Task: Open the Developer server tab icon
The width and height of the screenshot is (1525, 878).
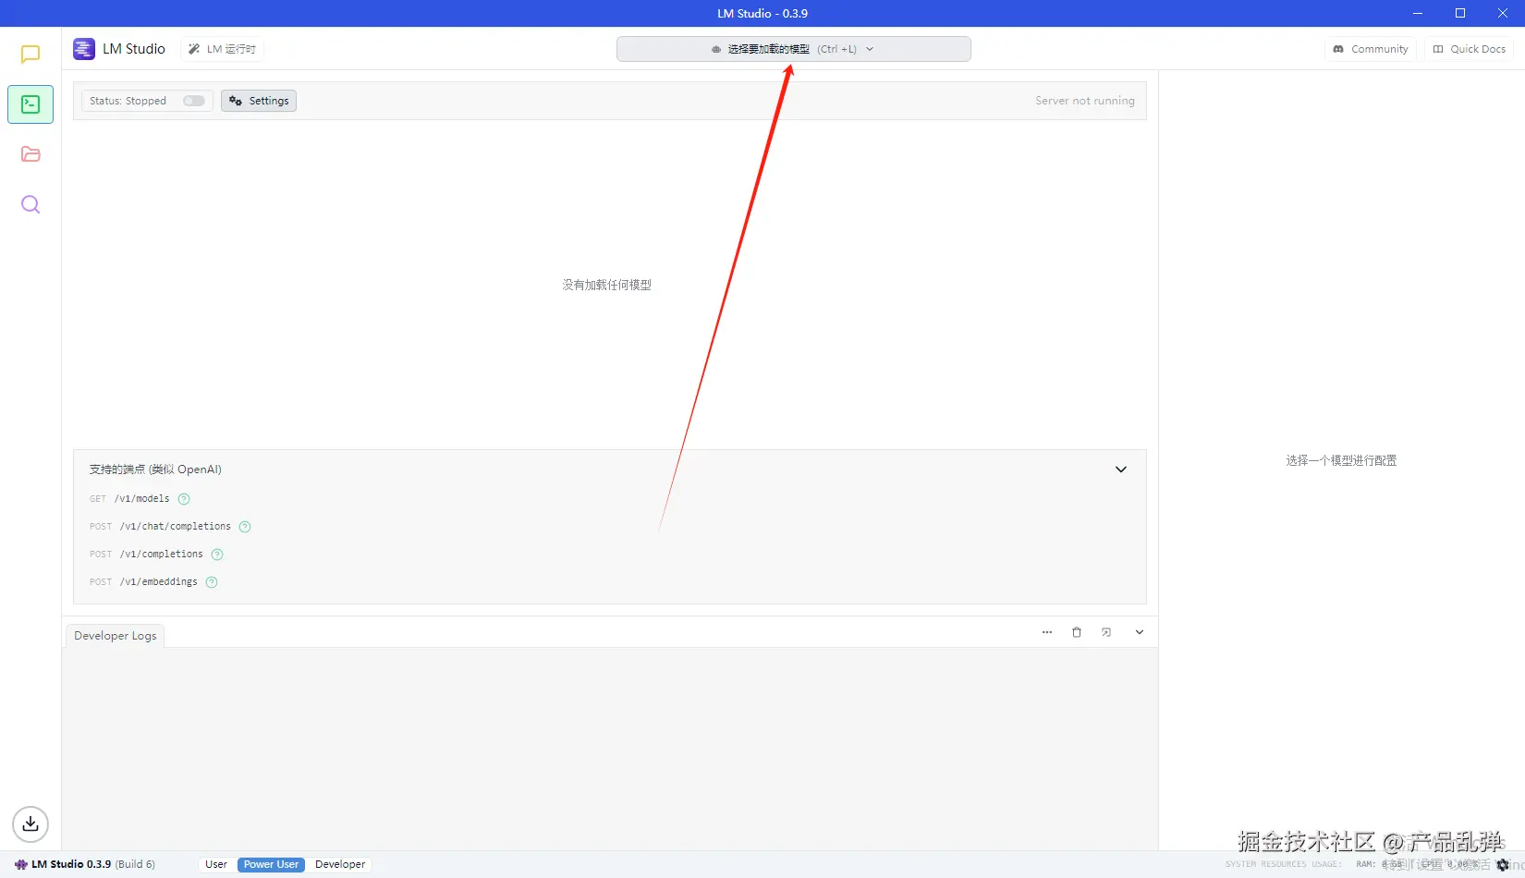Action: [30, 104]
